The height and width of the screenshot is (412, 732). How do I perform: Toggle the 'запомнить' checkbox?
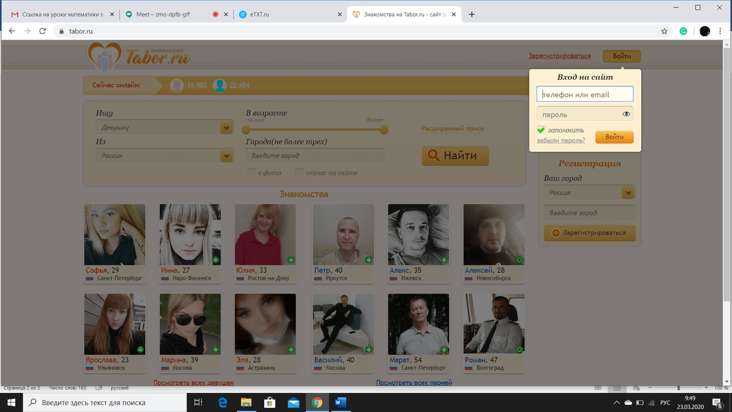[x=540, y=130]
